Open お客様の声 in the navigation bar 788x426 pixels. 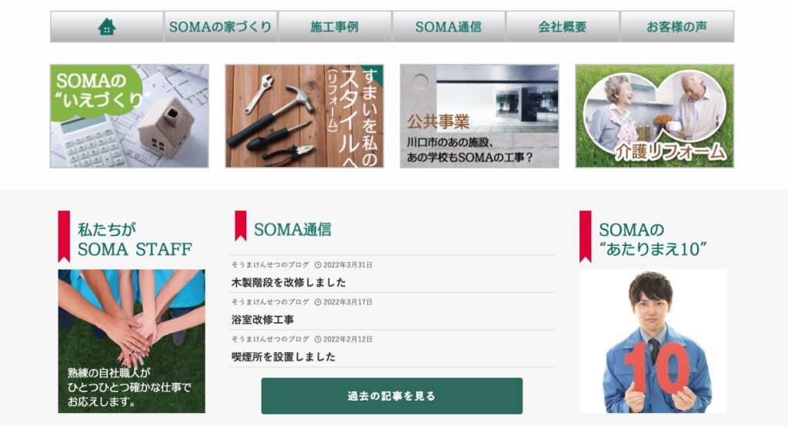coord(677,27)
